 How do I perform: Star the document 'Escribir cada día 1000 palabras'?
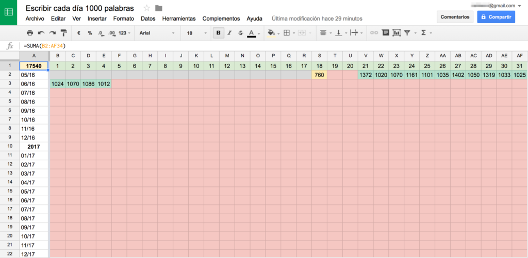(146, 8)
